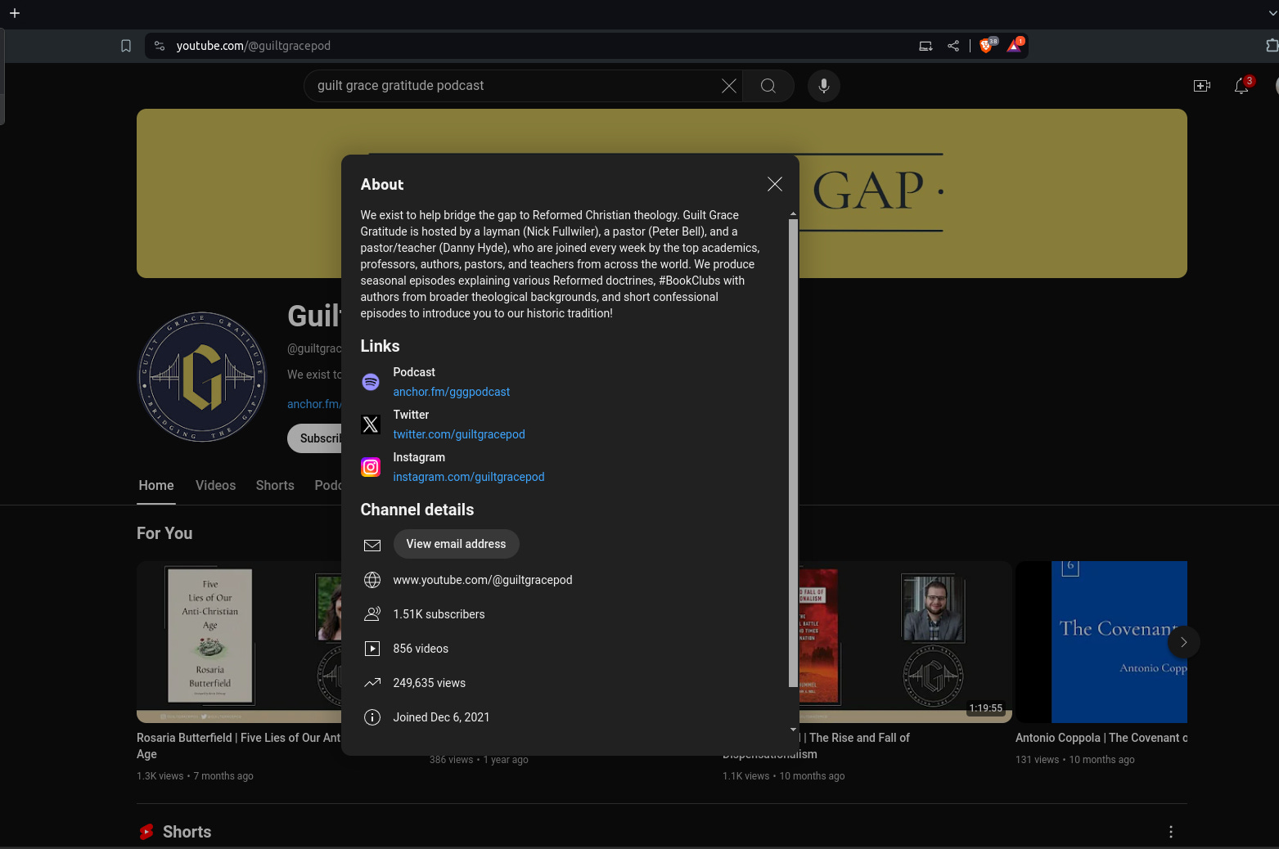
Task: Click the scrollbar up arrow in About dialog
Action: tap(793, 213)
